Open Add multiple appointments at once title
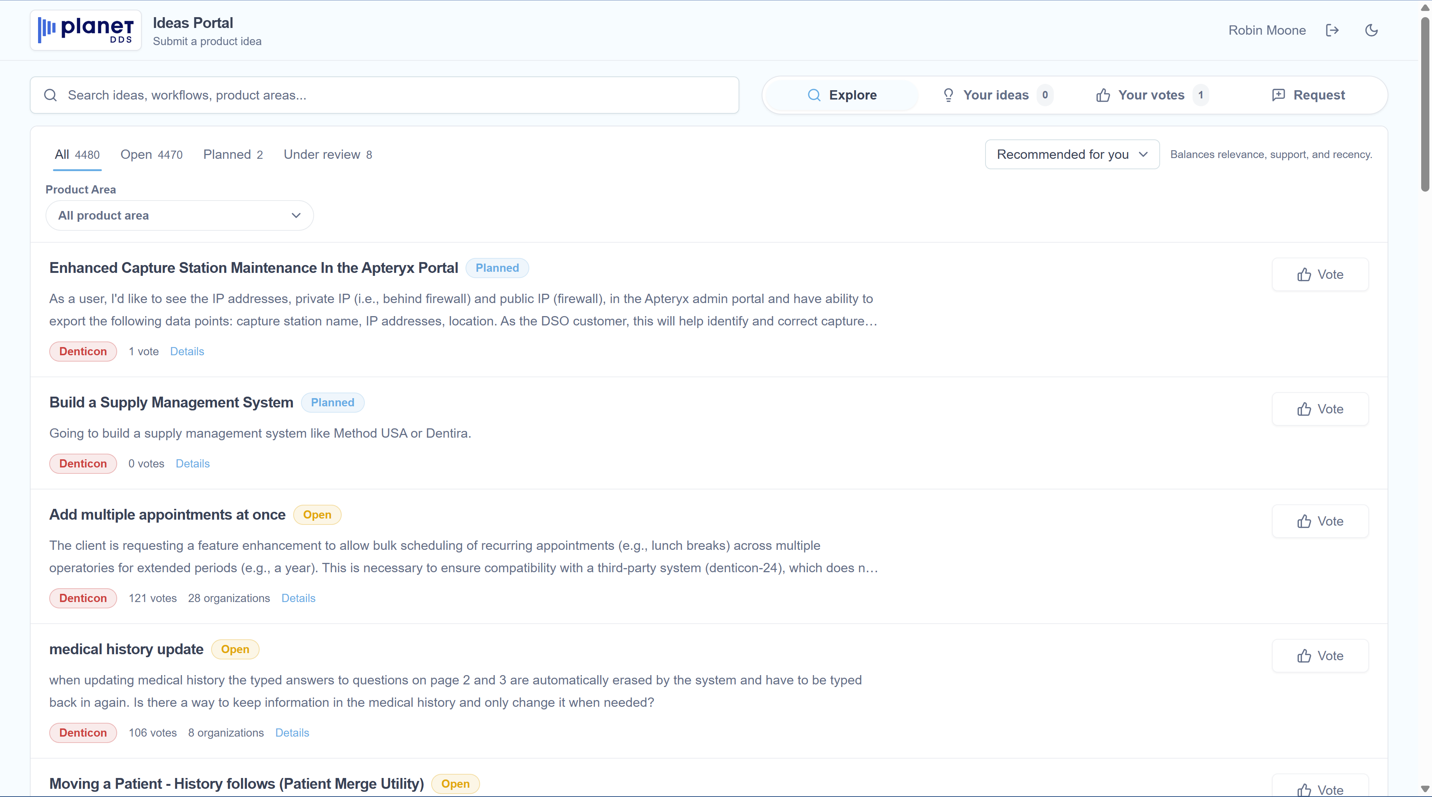The image size is (1432, 797). pyautogui.click(x=167, y=514)
